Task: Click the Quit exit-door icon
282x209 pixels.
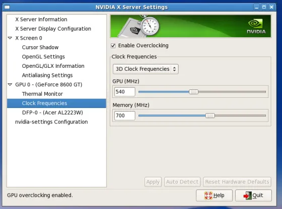Action: pos(247,195)
